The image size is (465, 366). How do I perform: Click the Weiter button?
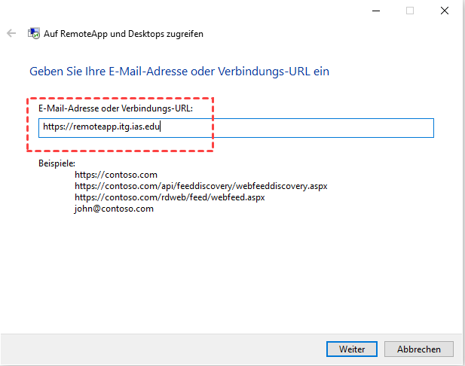pyautogui.click(x=352, y=349)
